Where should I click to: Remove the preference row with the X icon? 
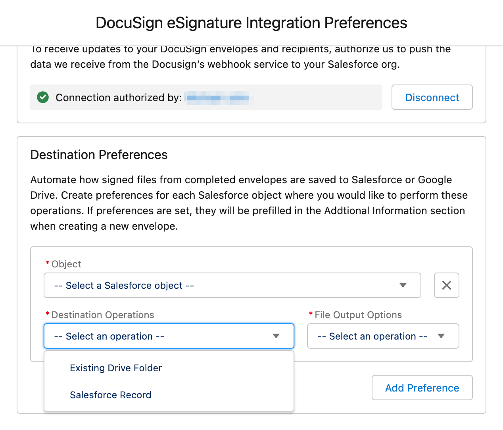coord(446,285)
